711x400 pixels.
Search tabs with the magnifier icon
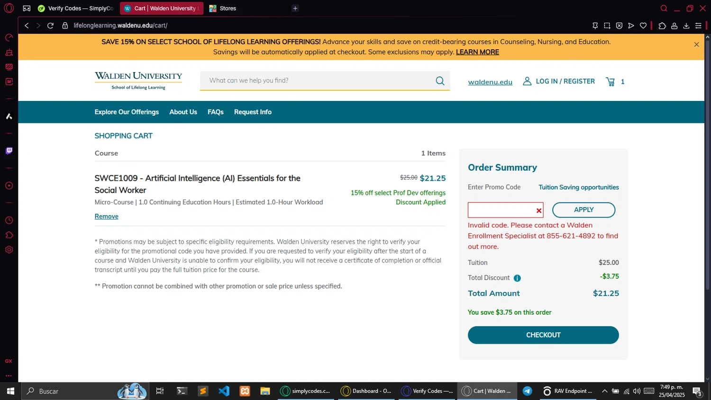(x=664, y=8)
